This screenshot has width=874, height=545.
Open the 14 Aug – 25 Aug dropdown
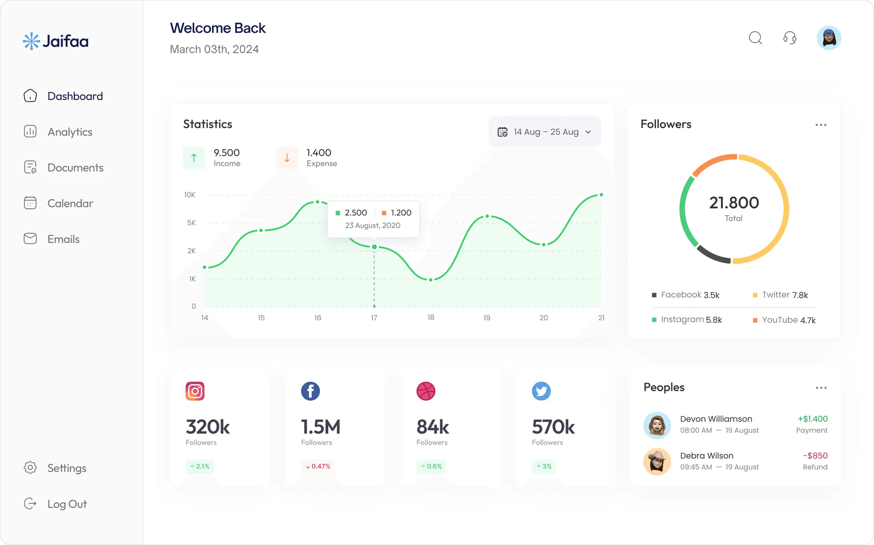point(545,132)
